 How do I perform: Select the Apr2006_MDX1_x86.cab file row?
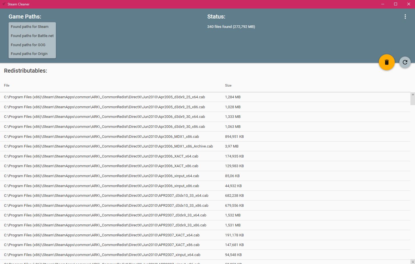[205, 137]
